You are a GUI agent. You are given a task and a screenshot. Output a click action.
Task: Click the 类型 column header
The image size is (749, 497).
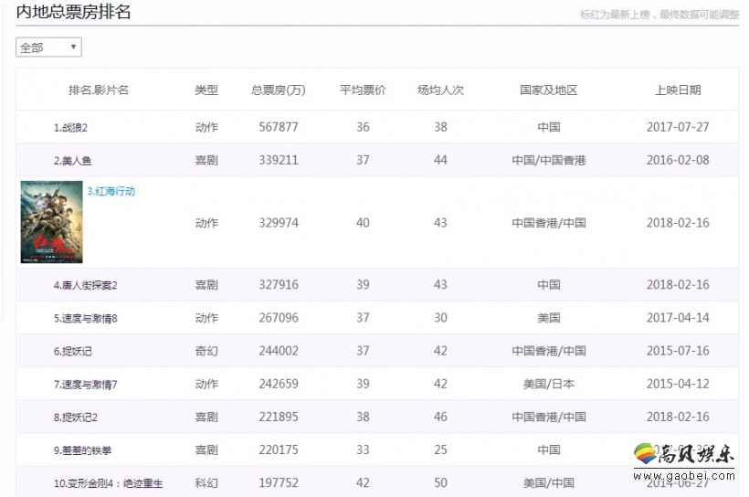click(x=206, y=90)
